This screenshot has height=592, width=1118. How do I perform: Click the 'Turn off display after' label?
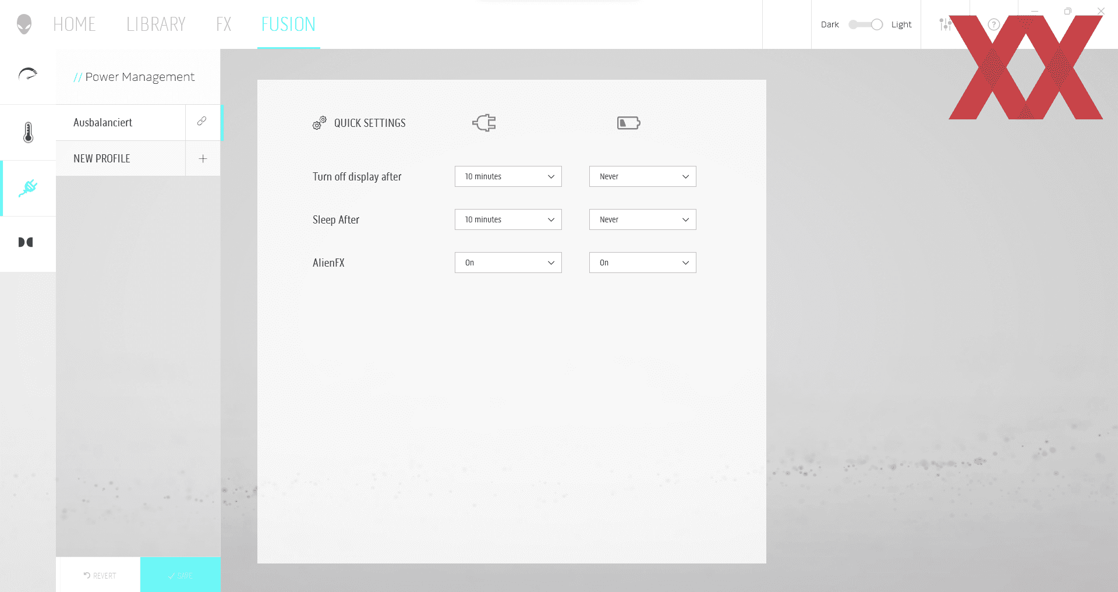tap(357, 176)
